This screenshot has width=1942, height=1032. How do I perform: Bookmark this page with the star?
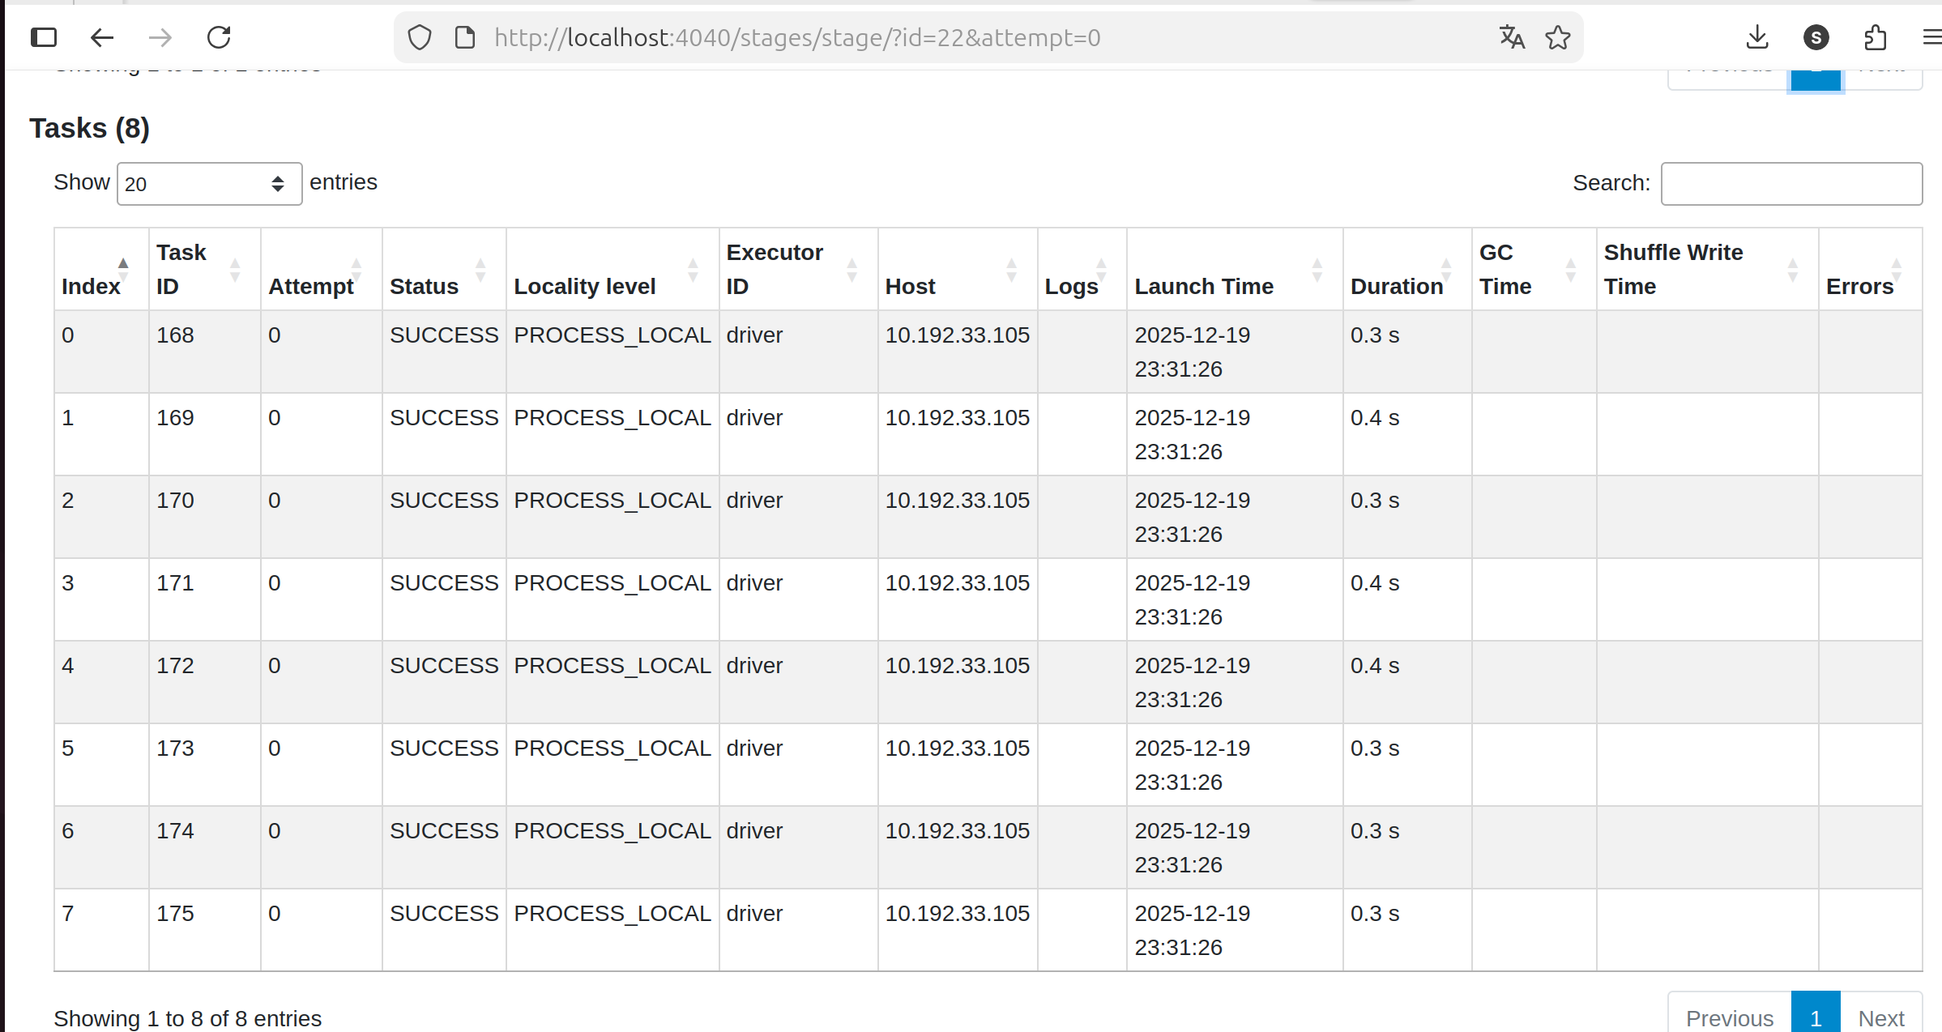(x=1557, y=37)
